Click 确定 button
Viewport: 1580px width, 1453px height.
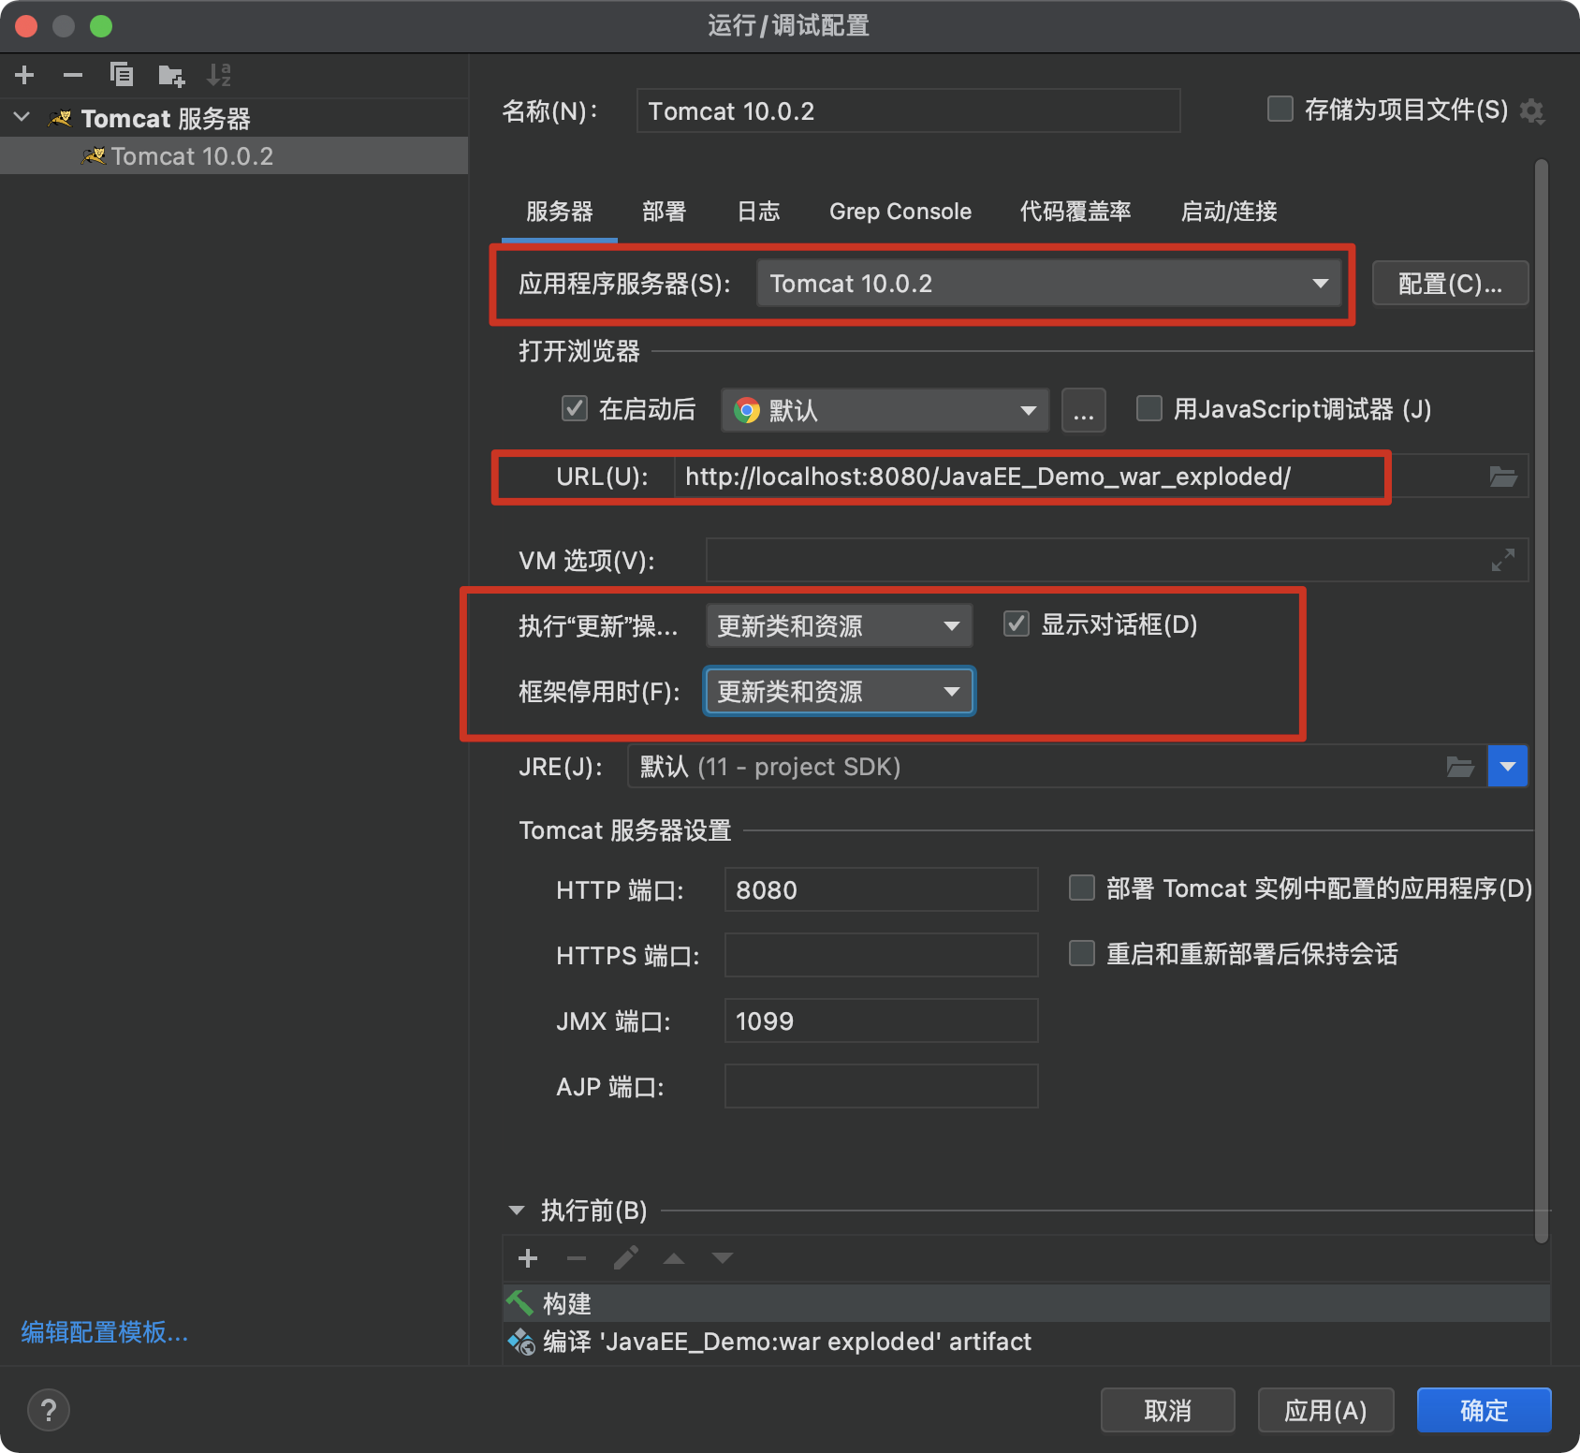pyautogui.click(x=1485, y=1410)
